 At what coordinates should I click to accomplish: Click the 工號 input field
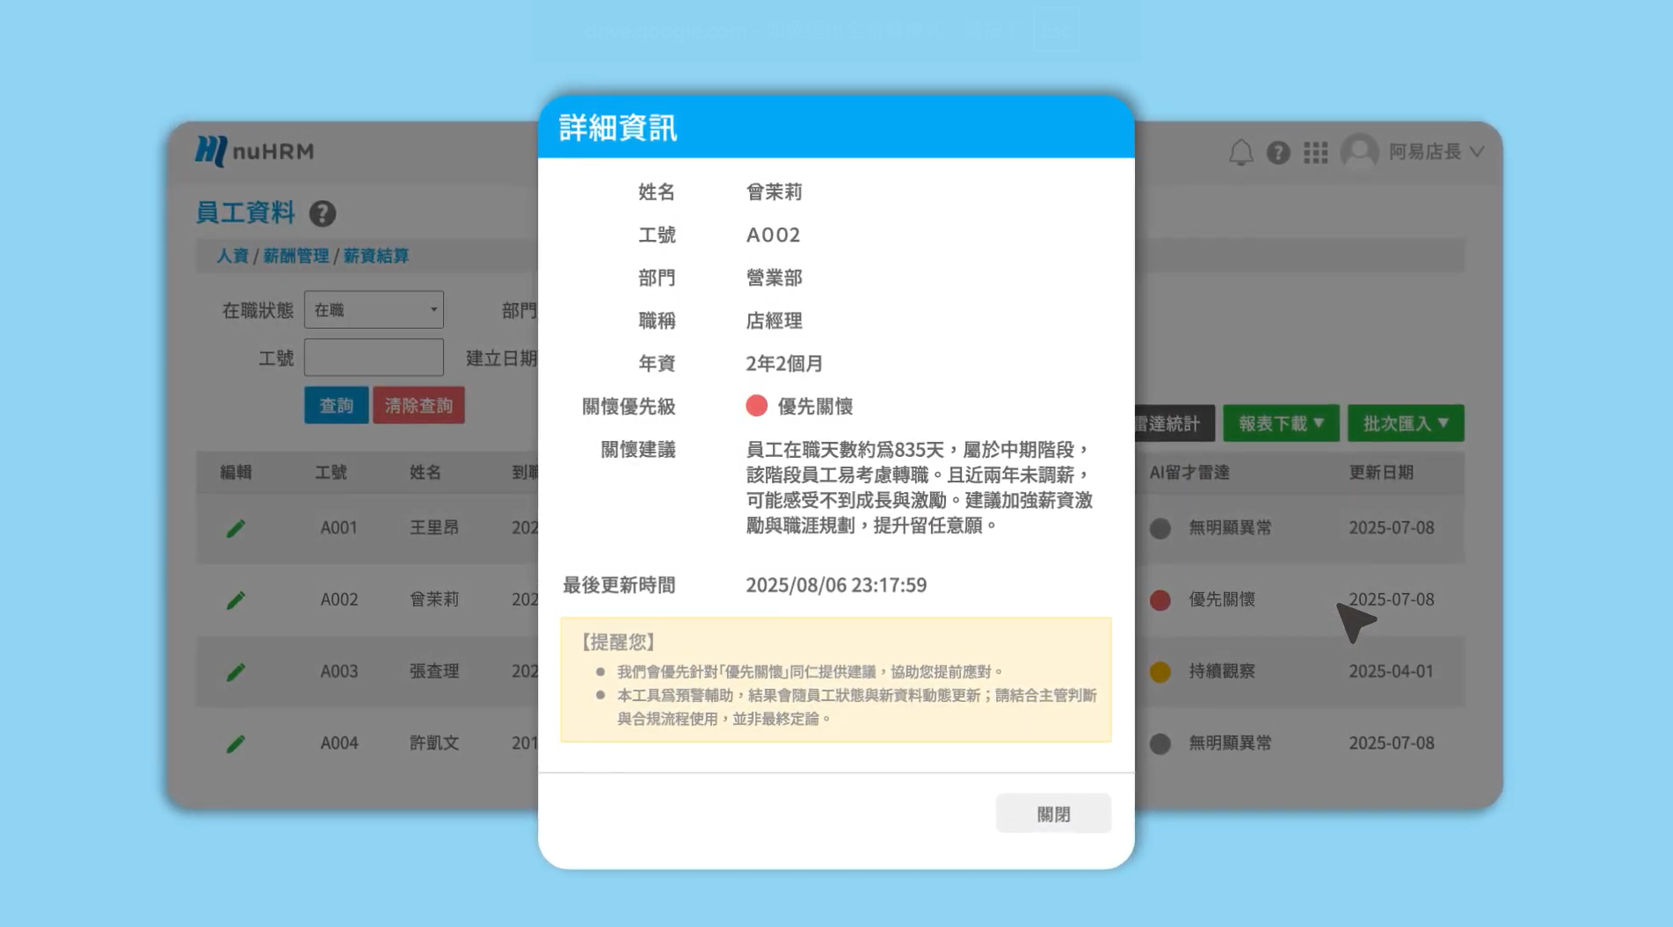click(x=374, y=357)
